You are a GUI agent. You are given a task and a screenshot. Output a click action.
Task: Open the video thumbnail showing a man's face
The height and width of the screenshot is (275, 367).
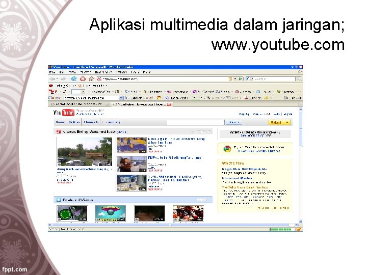132,164
